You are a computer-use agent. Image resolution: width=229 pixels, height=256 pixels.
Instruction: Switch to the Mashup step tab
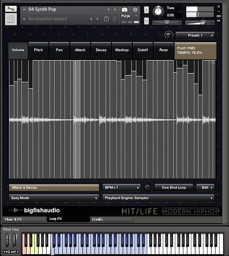pyautogui.click(x=122, y=50)
